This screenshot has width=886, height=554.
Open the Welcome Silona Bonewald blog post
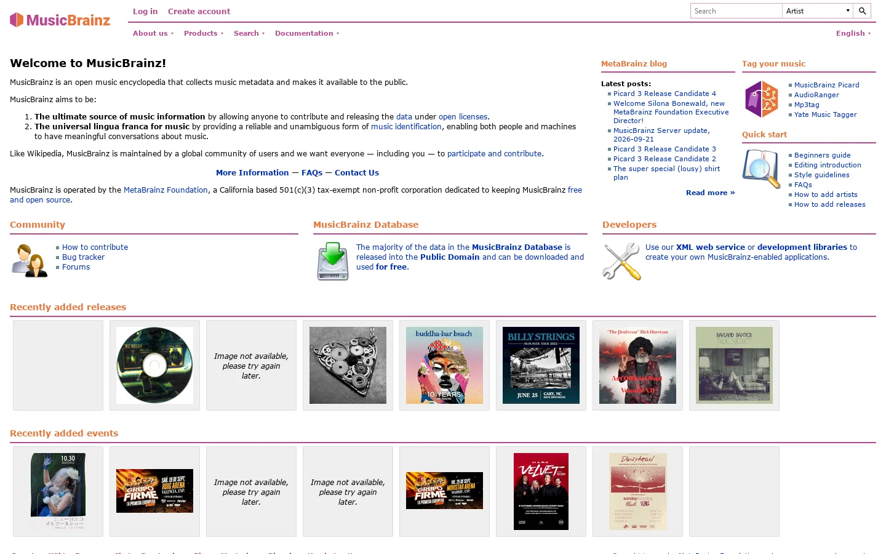point(671,112)
